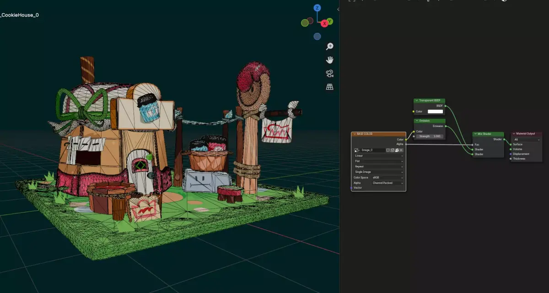
Task: Click the blue Z axis gizmo handle
Action: tap(317, 8)
